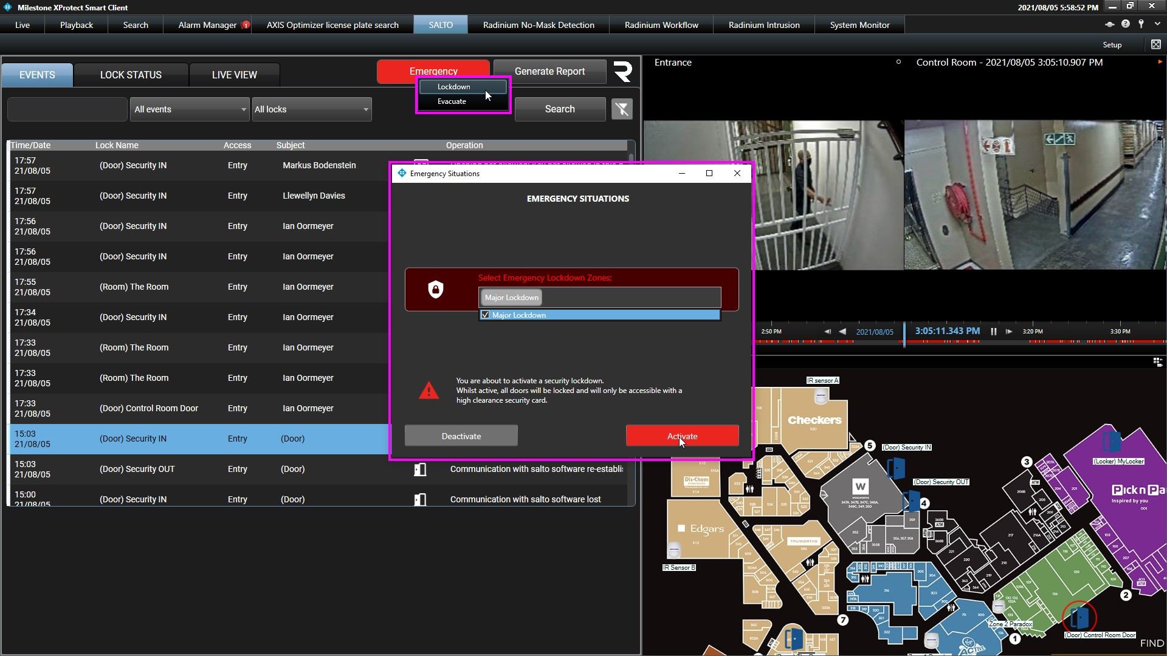Select Security OUT door icon on map
Screen dimensions: 1167x656
click(x=911, y=501)
